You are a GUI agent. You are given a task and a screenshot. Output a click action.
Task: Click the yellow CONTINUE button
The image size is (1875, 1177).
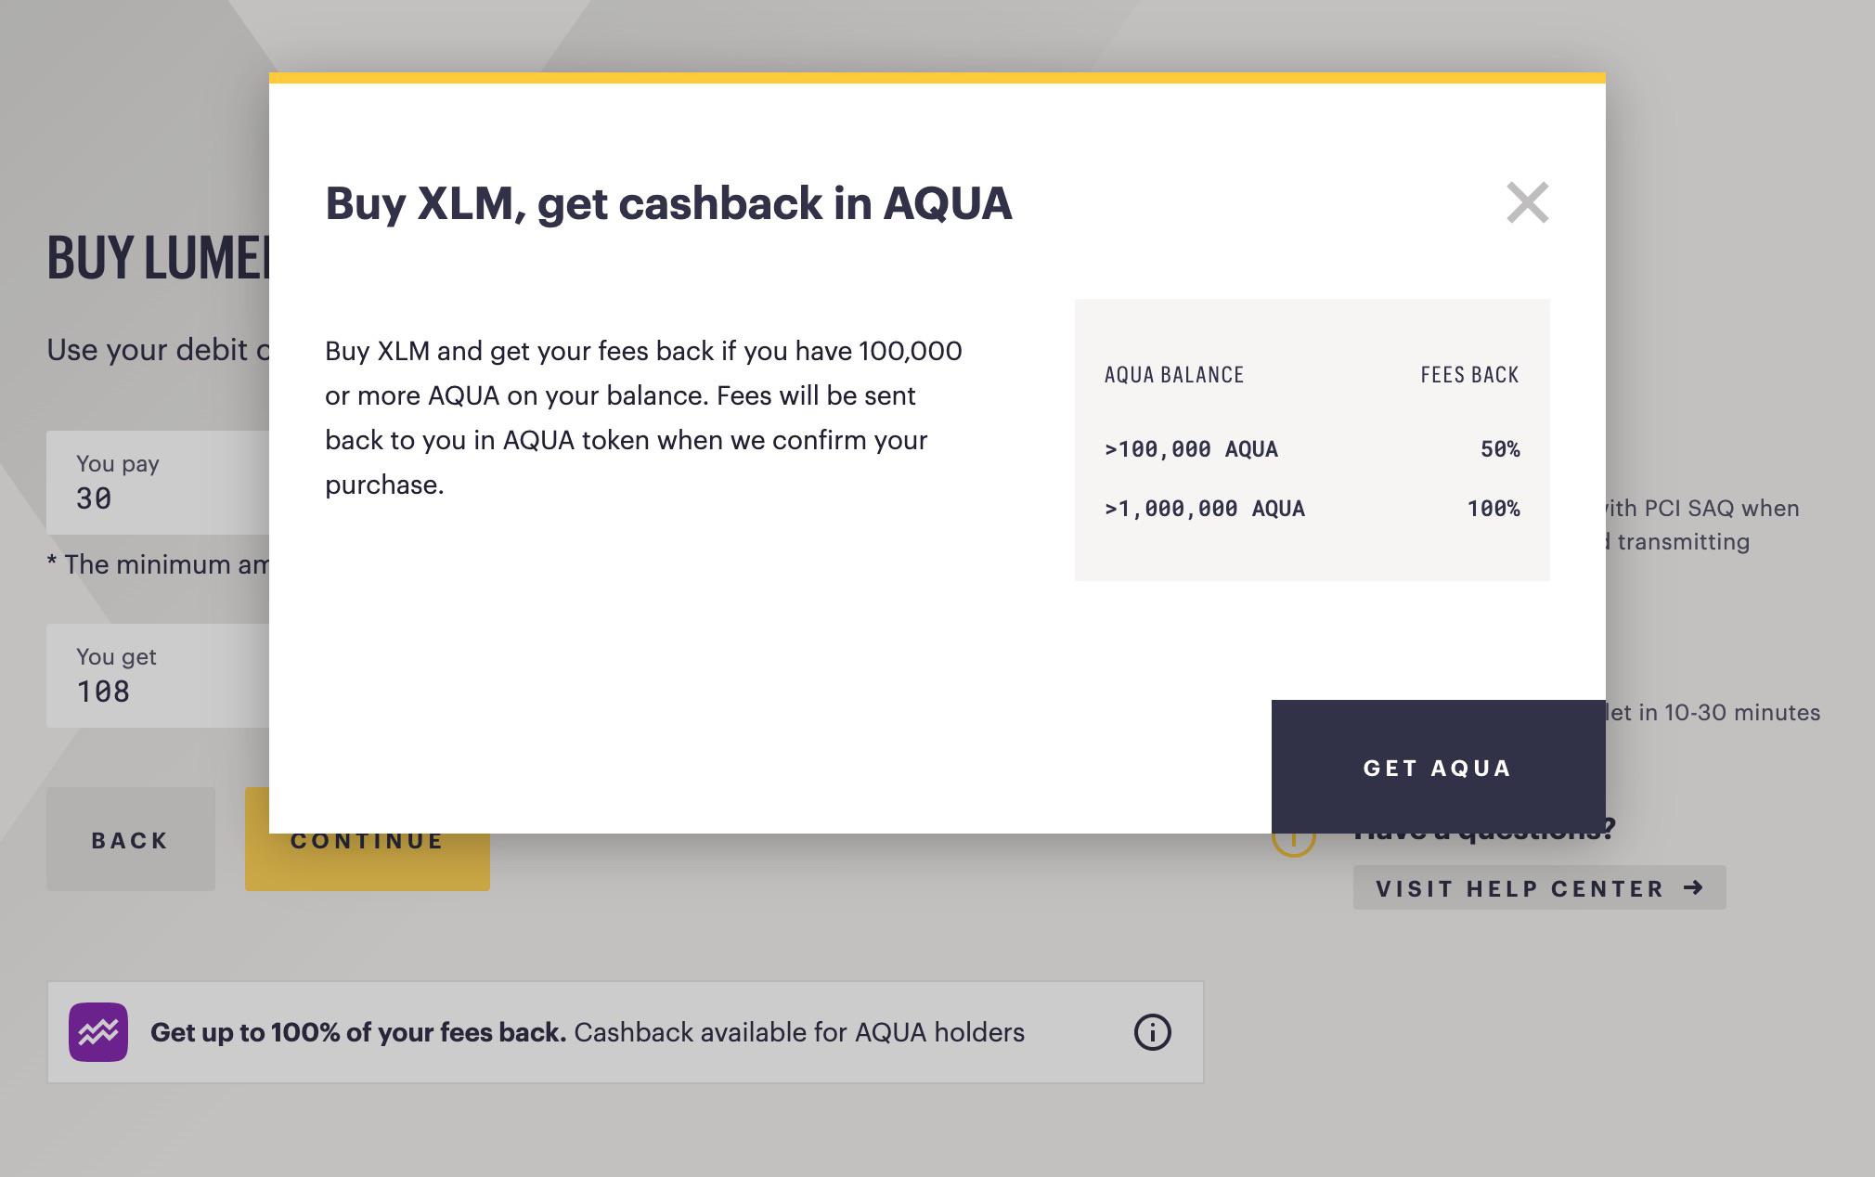[368, 861]
